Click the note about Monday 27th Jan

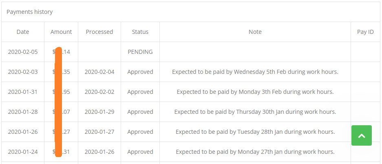pyautogui.click(x=255, y=152)
